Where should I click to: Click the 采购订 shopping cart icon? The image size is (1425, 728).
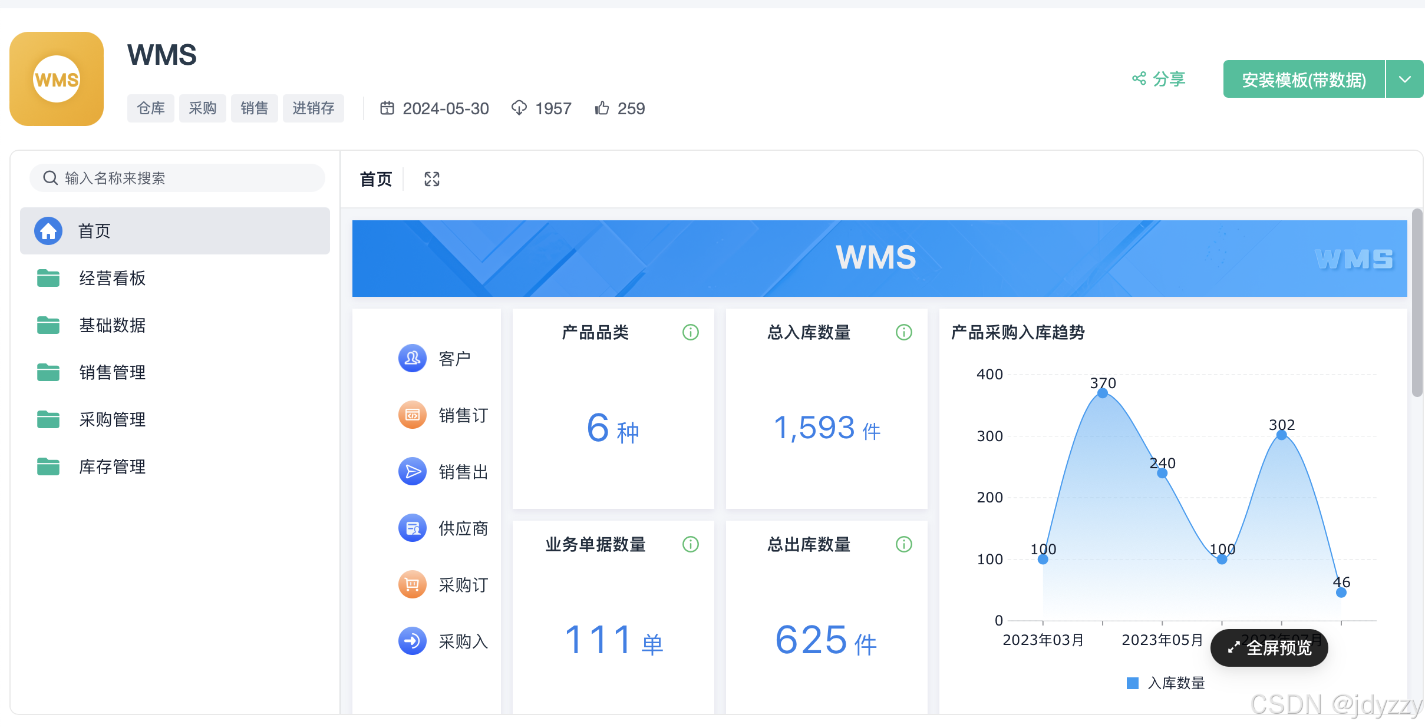[412, 584]
